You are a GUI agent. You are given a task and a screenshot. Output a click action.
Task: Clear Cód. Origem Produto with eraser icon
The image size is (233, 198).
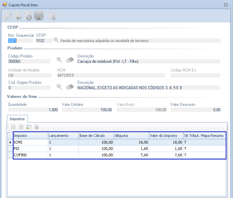(x=69, y=87)
